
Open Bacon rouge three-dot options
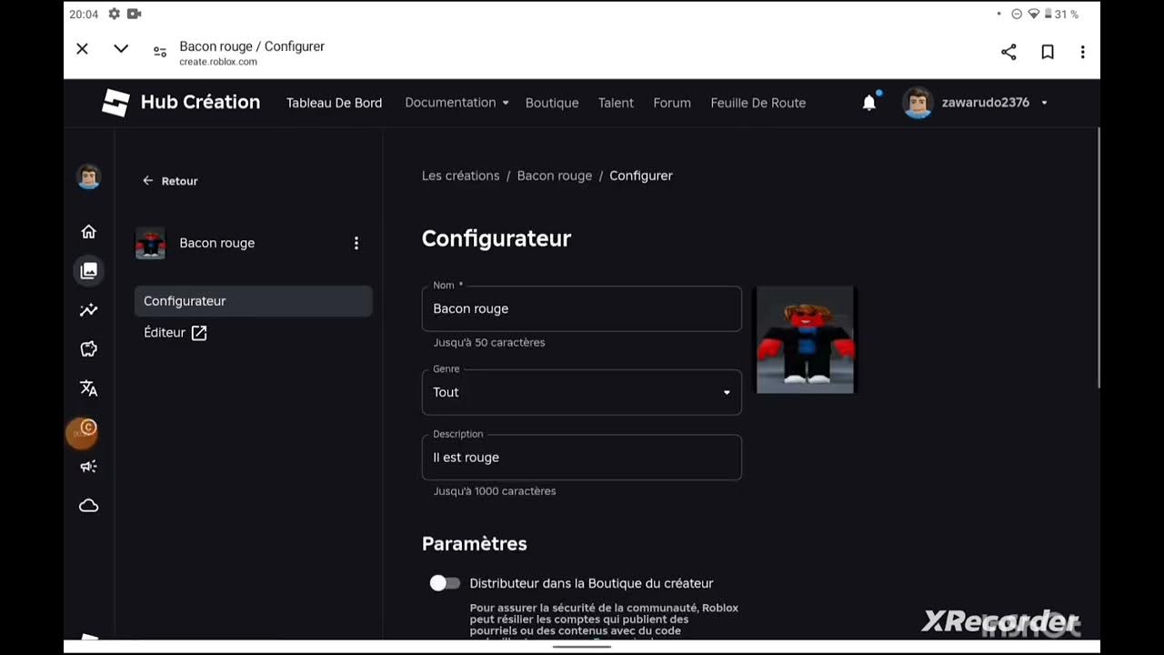point(356,243)
